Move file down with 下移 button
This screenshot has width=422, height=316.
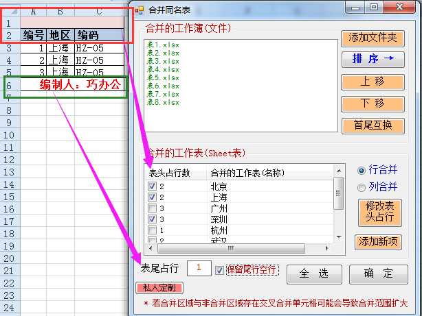[373, 104]
